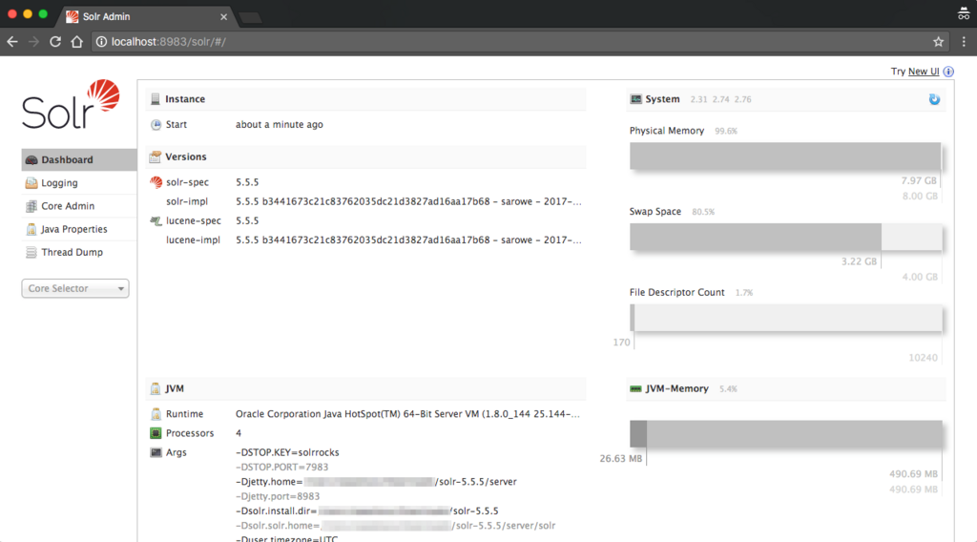The image size is (977, 542).
Task: Click the Runtime jar icon
Action: [x=156, y=414]
